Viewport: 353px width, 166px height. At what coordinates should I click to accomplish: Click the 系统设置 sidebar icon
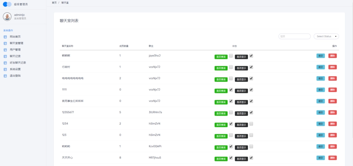[x=5, y=69]
